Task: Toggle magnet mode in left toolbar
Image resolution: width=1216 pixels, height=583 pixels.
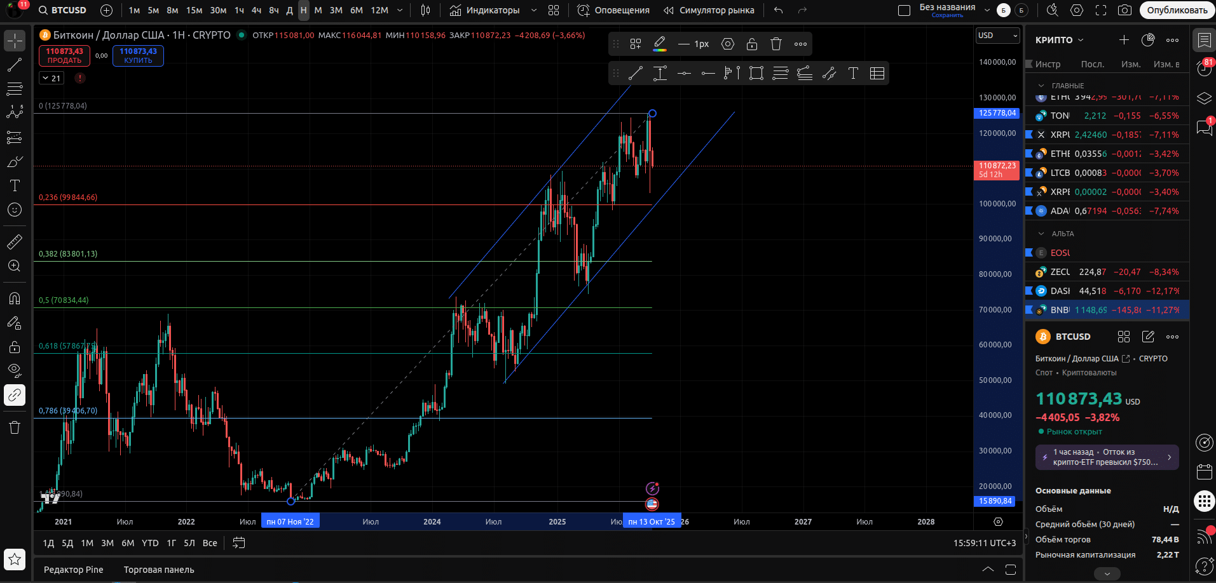Action: [x=15, y=298]
